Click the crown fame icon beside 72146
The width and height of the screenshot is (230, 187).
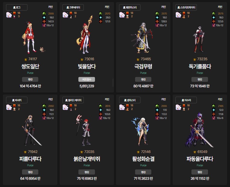tap(138, 152)
